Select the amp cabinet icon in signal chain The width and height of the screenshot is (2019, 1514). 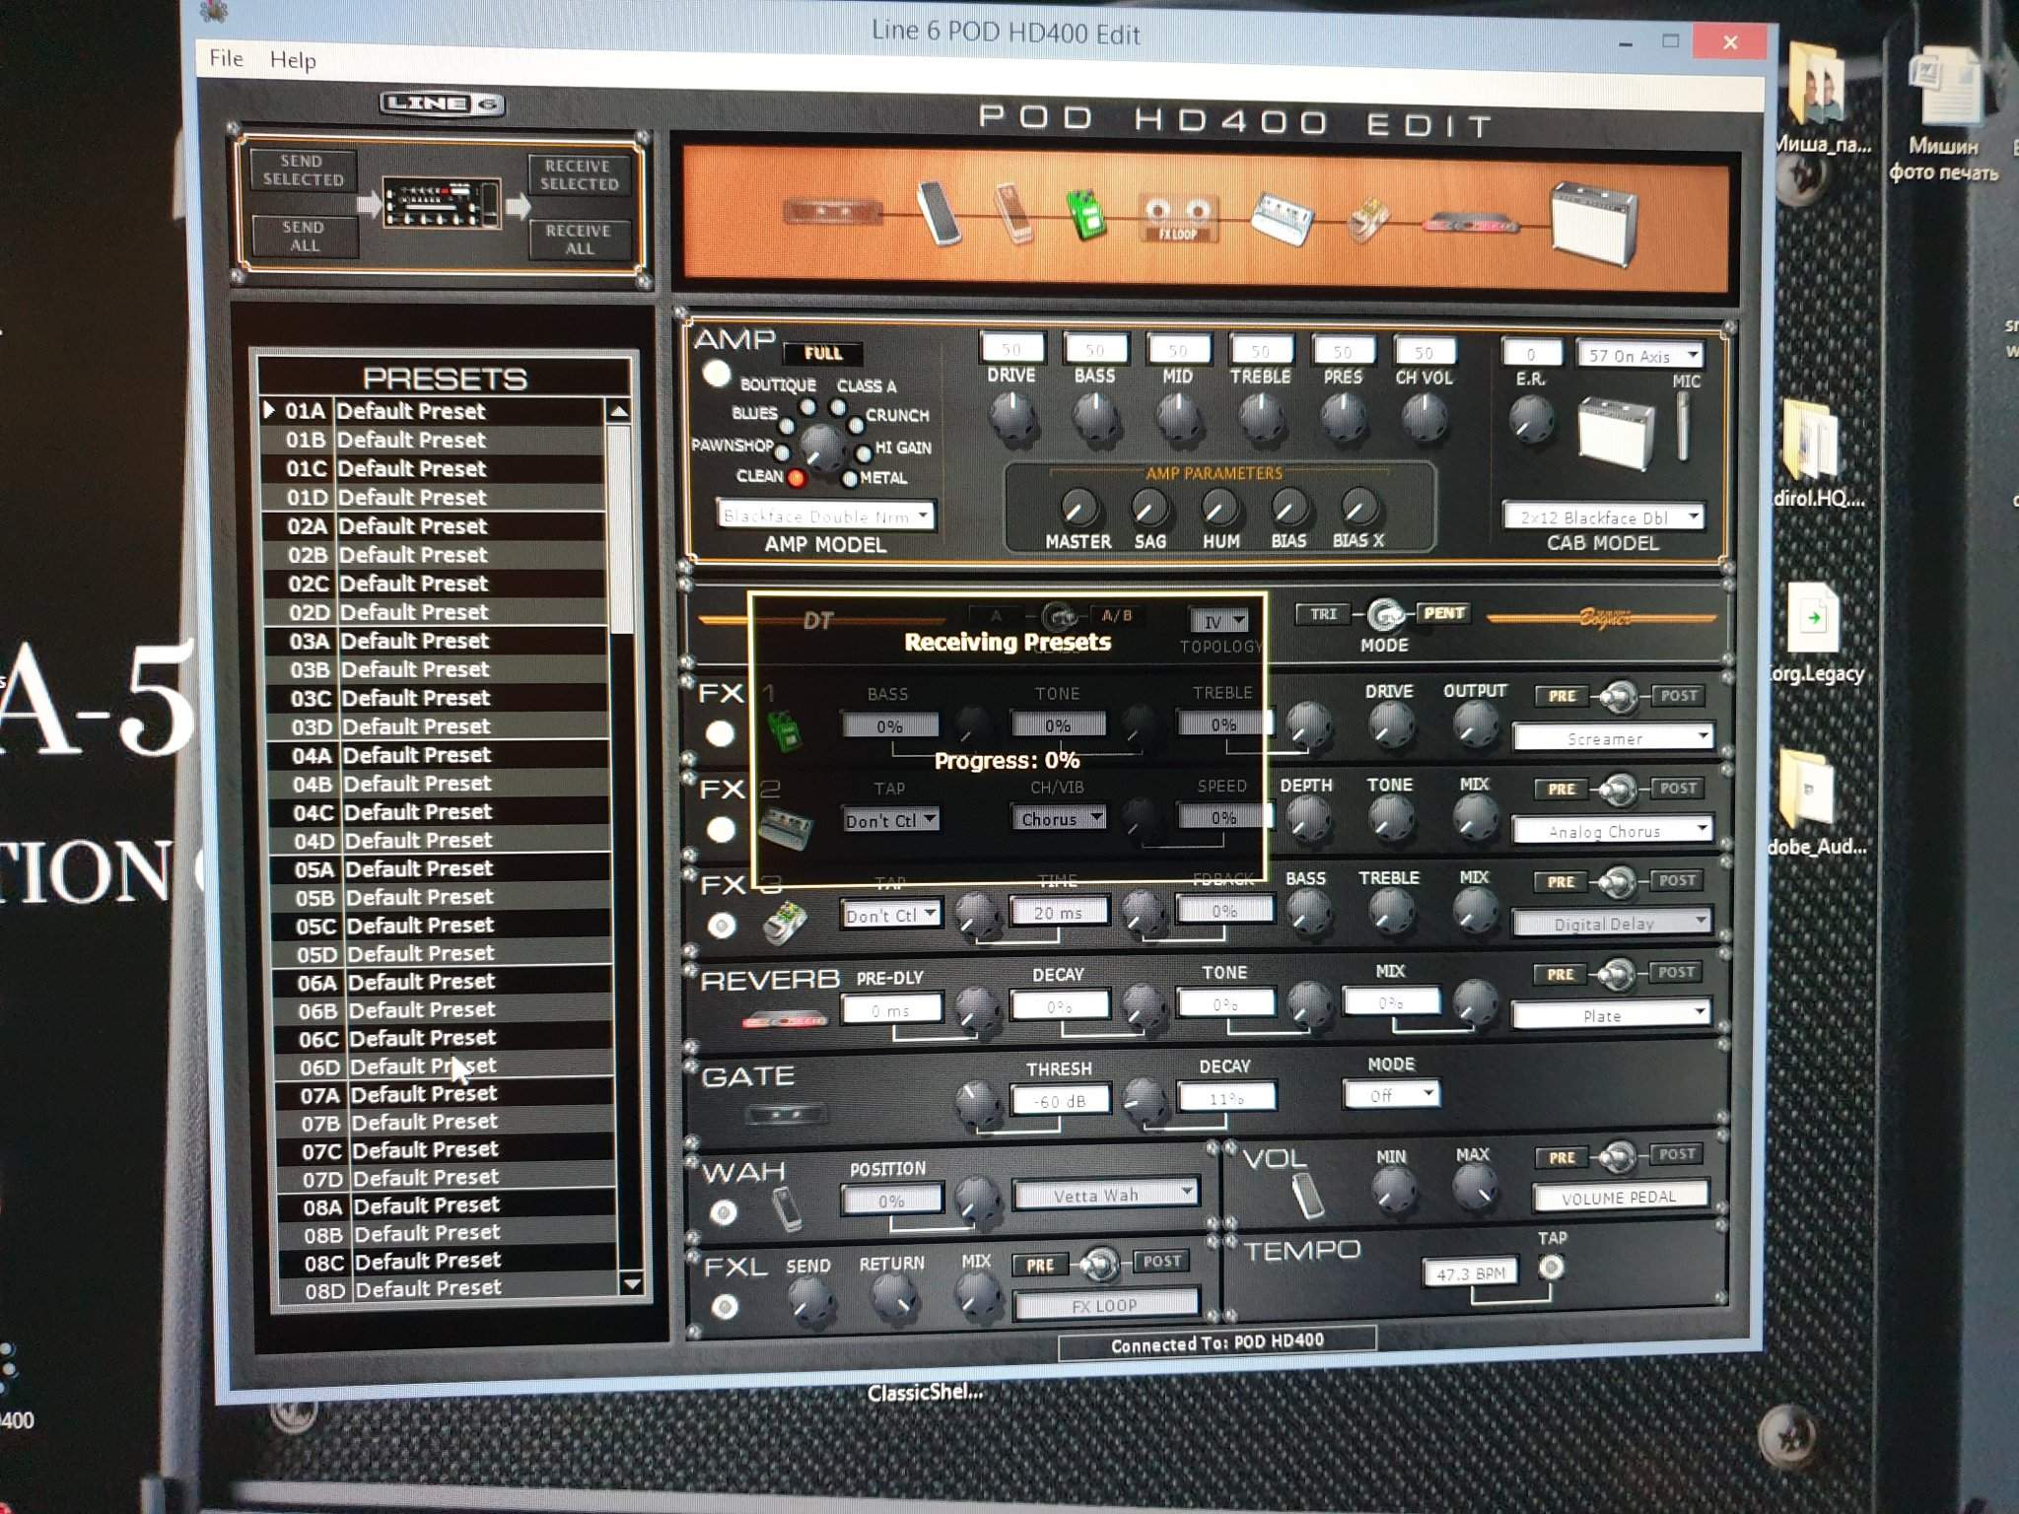coord(1592,222)
